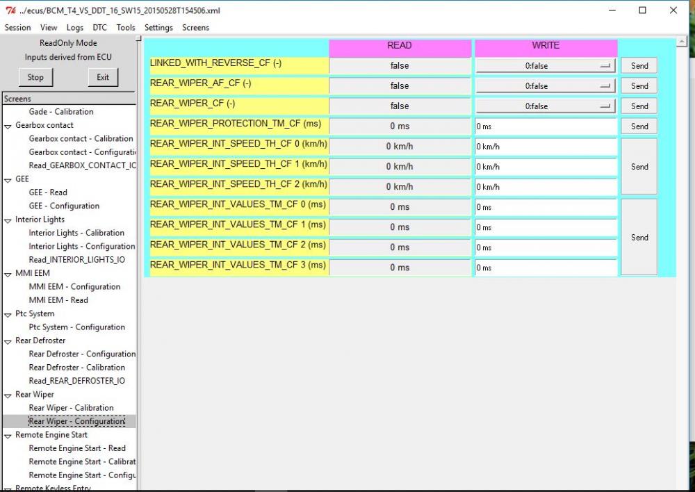
Task: Open the View menu
Action: pyautogui.click(x=49, y=28)
